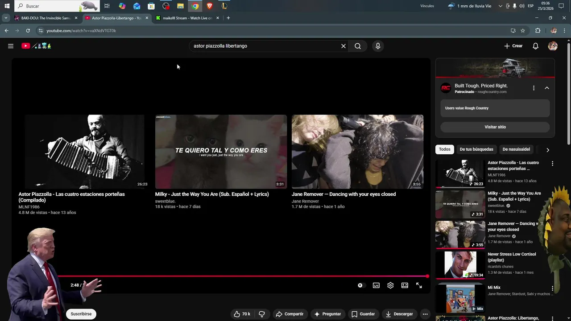Open the sidebar Las cuatro estaciones porteñas video options menu

click(552, 164)
